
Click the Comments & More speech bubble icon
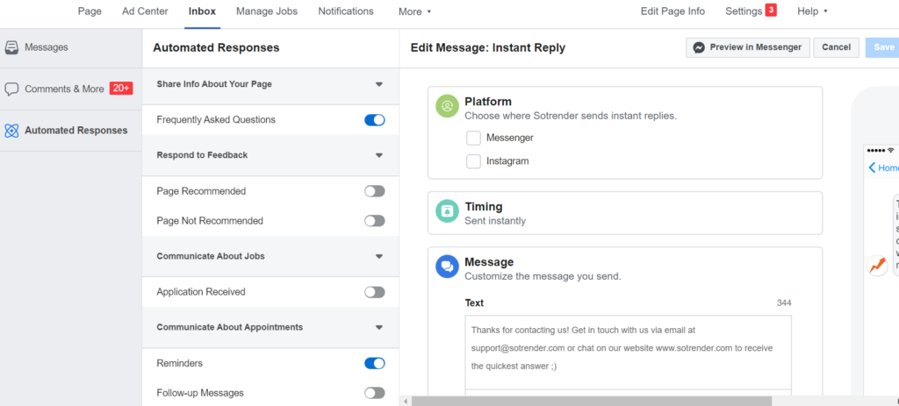click(x=11, y=89)
